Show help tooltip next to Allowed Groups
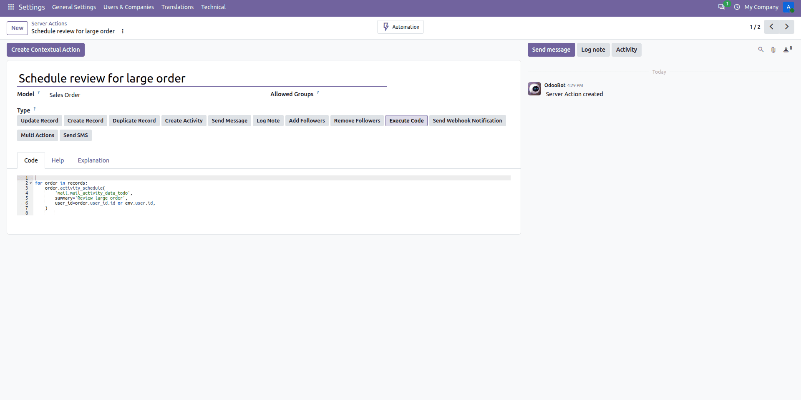 tap(318, 92)
